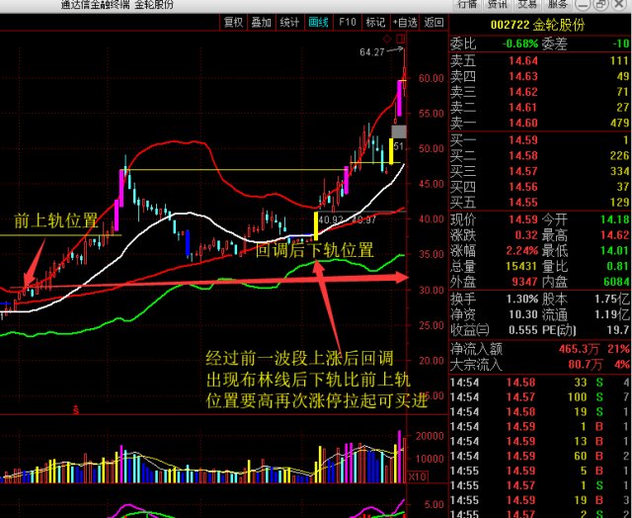Click the 卖一 ask price 14.60

[522, 123]
